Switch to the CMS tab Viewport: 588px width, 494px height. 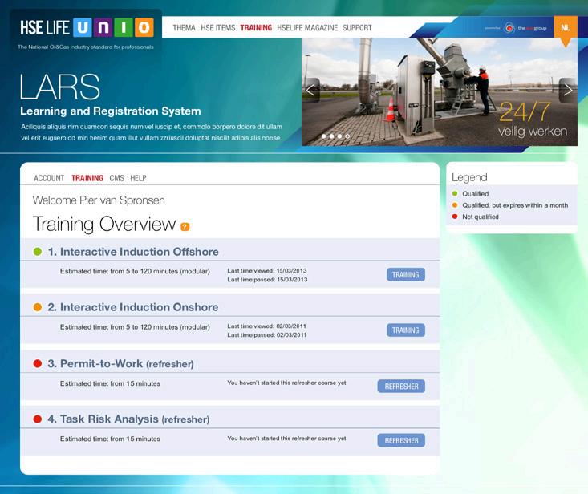116,178
